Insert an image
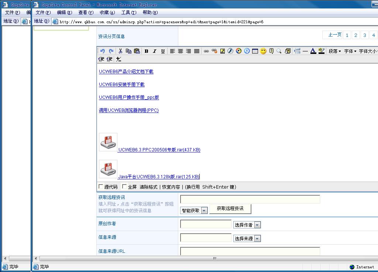378x272 pixels. pos(223,51)
